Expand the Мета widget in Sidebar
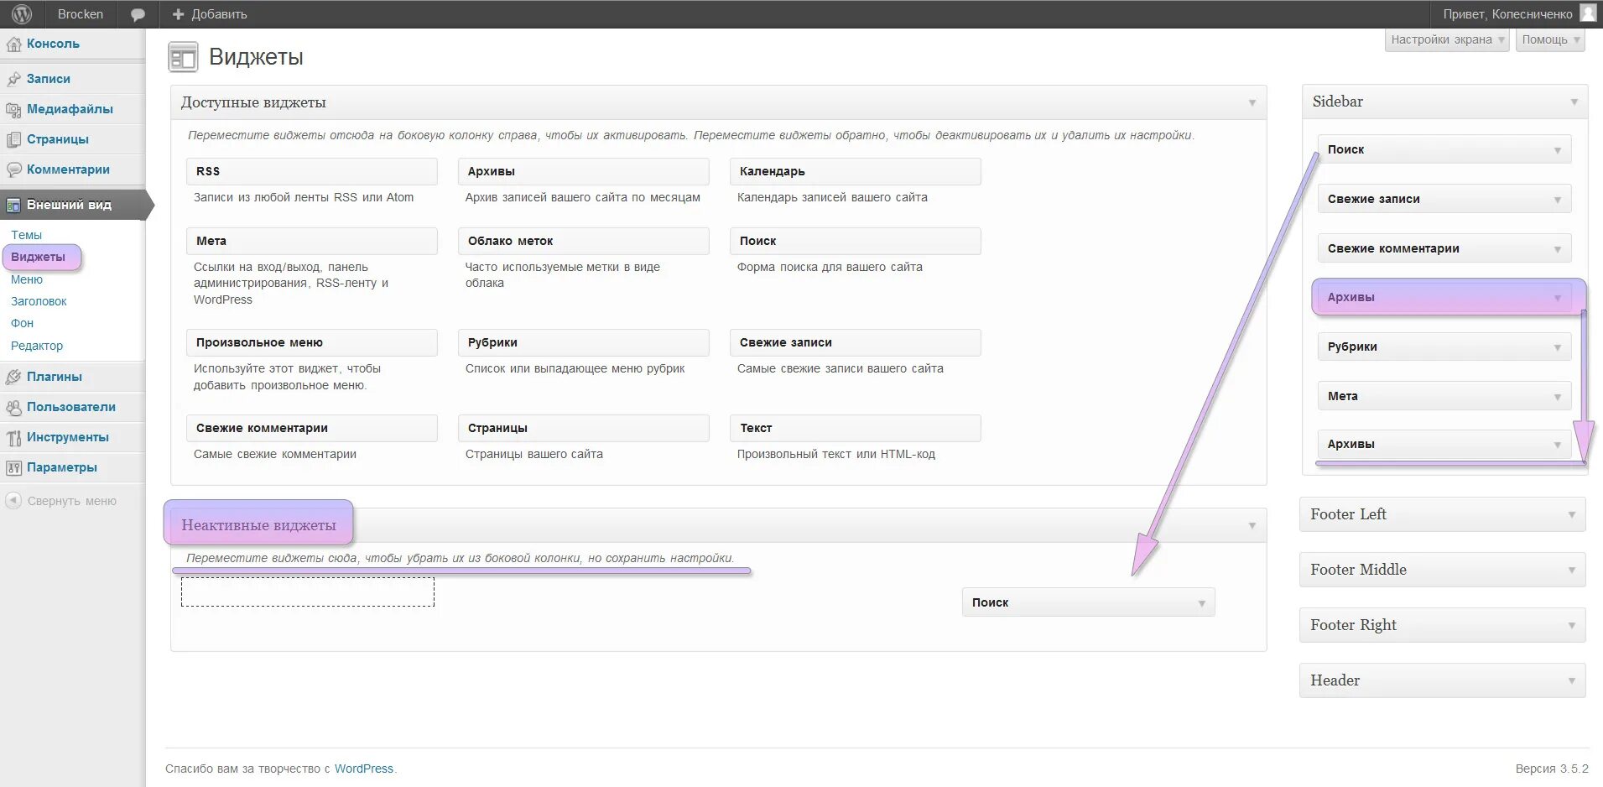 click(x=1557, y=397)
